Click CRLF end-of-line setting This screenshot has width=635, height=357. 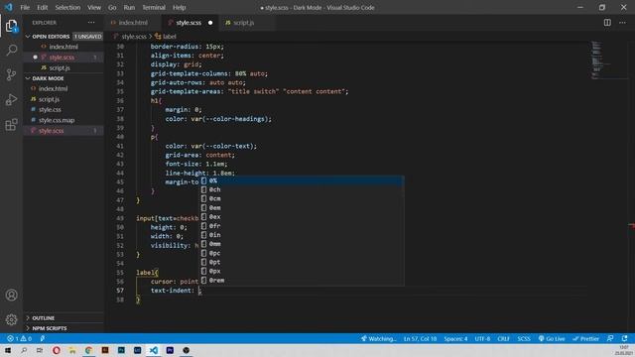[503, 339]
